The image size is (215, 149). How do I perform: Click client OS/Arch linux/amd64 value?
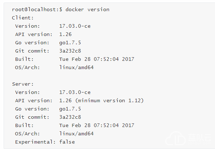pyautogui.click(x=76, y=67)
